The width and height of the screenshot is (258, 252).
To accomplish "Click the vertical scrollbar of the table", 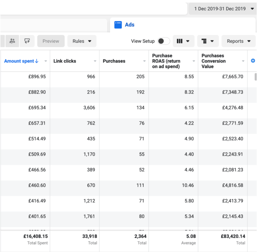I will (256, 77).
